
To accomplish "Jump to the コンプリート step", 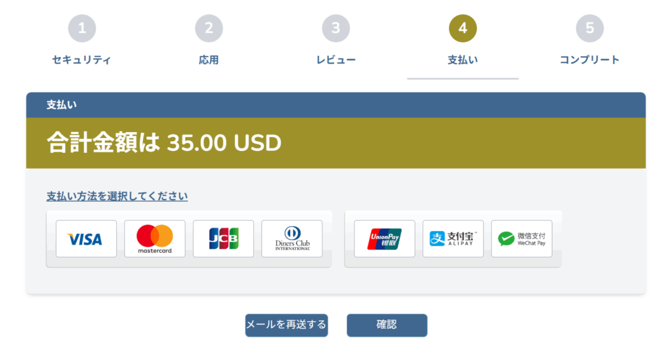I will click(590, 60).
